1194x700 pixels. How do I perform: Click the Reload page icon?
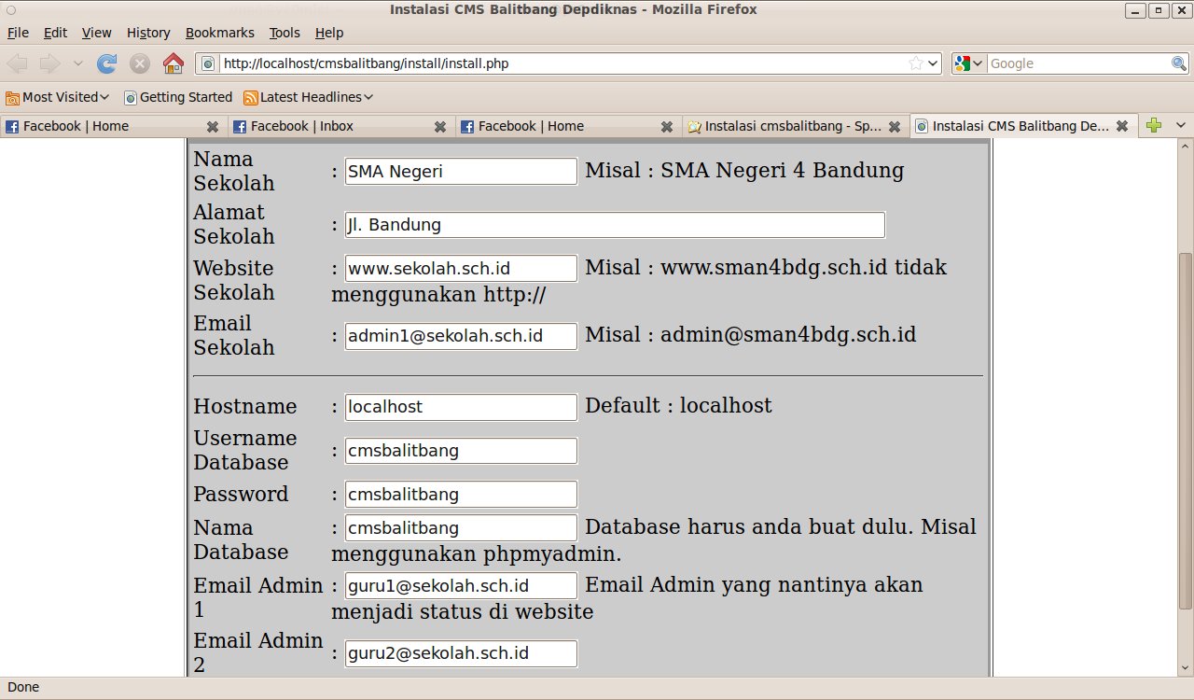coord(107,63)
